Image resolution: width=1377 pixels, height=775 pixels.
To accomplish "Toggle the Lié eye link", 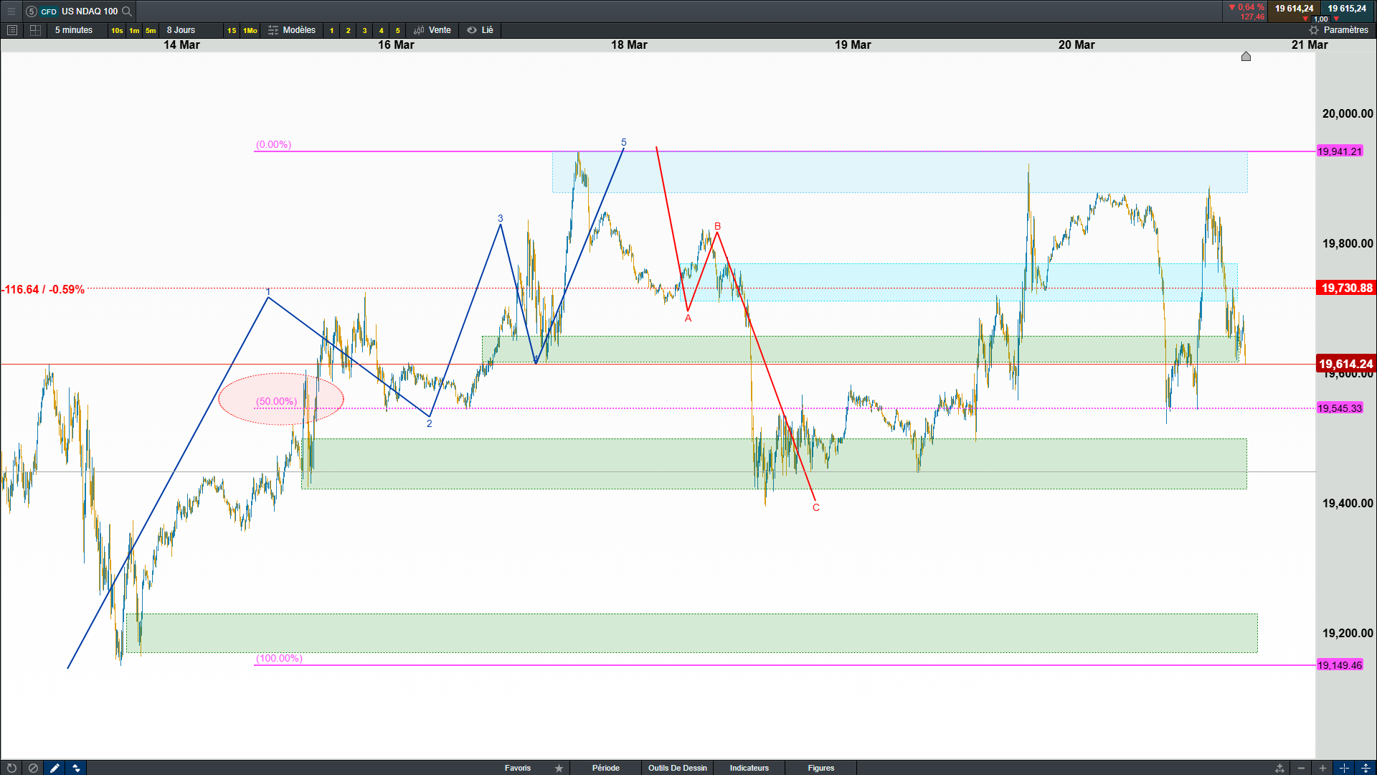I will pos(480,30).
